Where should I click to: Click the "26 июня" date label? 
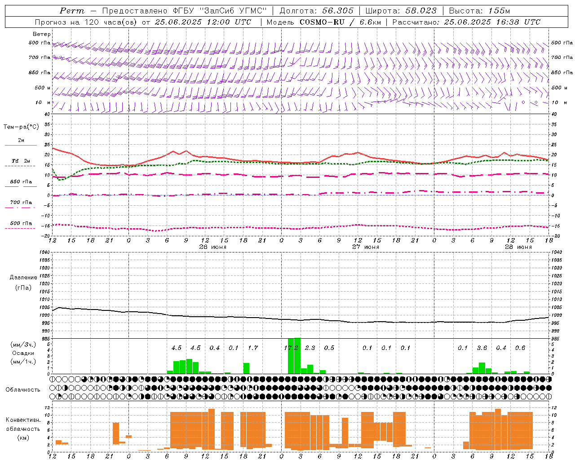pyautogui.click(x=213, y=247)
